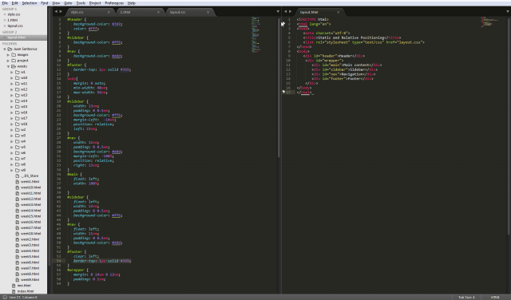Go to next tab in left pane
The width and height of the screenshot is (511, 300).
click(x=61, y=11)
